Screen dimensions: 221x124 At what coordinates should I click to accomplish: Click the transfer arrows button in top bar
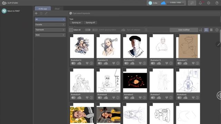192,3
